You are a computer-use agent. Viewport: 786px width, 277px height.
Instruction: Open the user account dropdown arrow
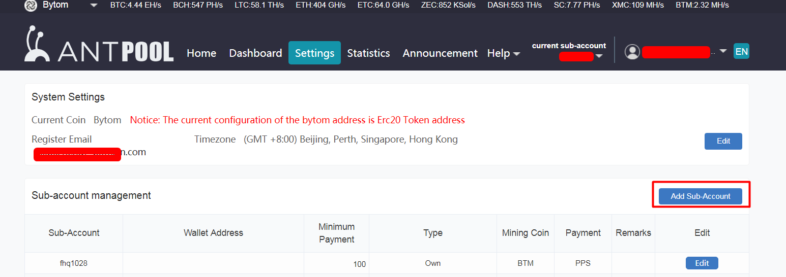click(x=723, y=52)
